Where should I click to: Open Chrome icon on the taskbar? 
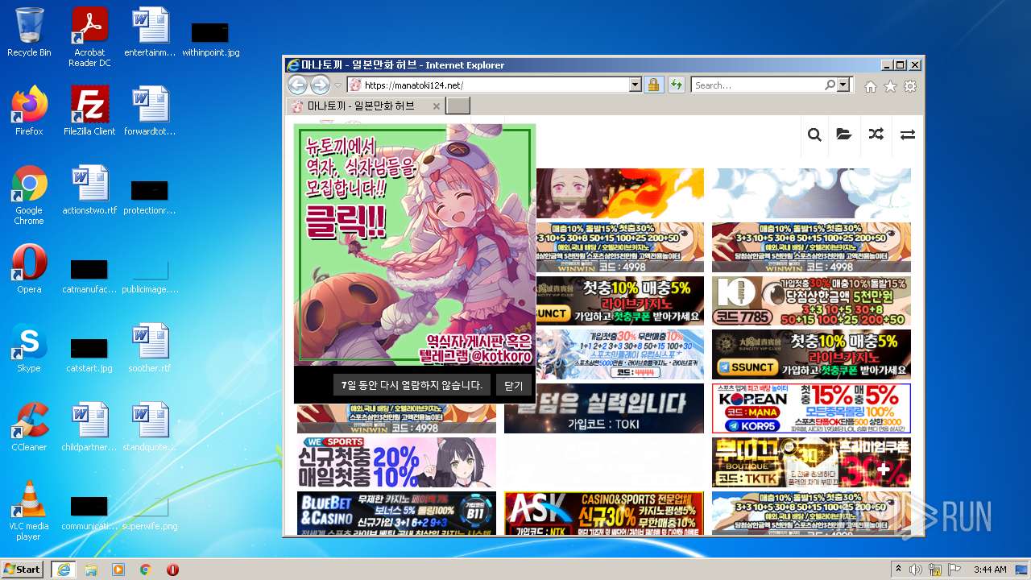(145, 570)
